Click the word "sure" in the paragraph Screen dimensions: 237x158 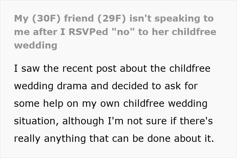coord(158,121)
